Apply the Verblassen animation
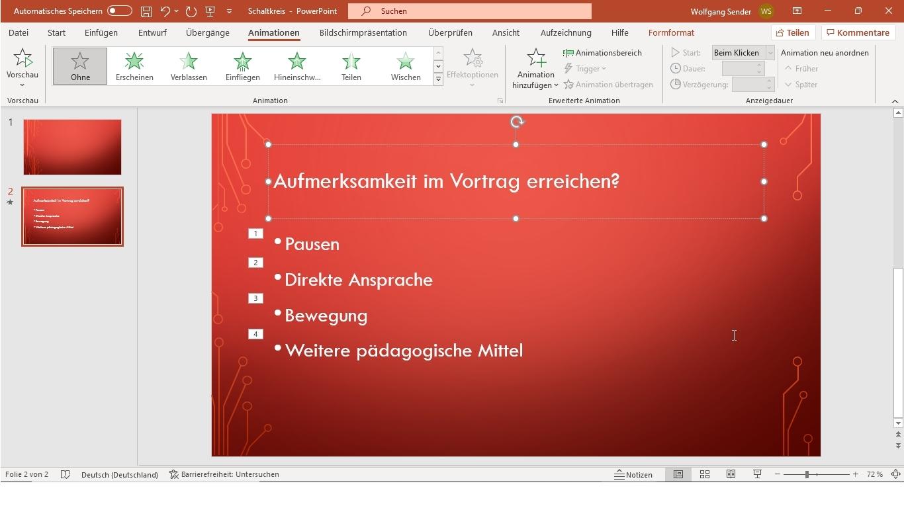 pyautogui.click(x=189, y=66)
